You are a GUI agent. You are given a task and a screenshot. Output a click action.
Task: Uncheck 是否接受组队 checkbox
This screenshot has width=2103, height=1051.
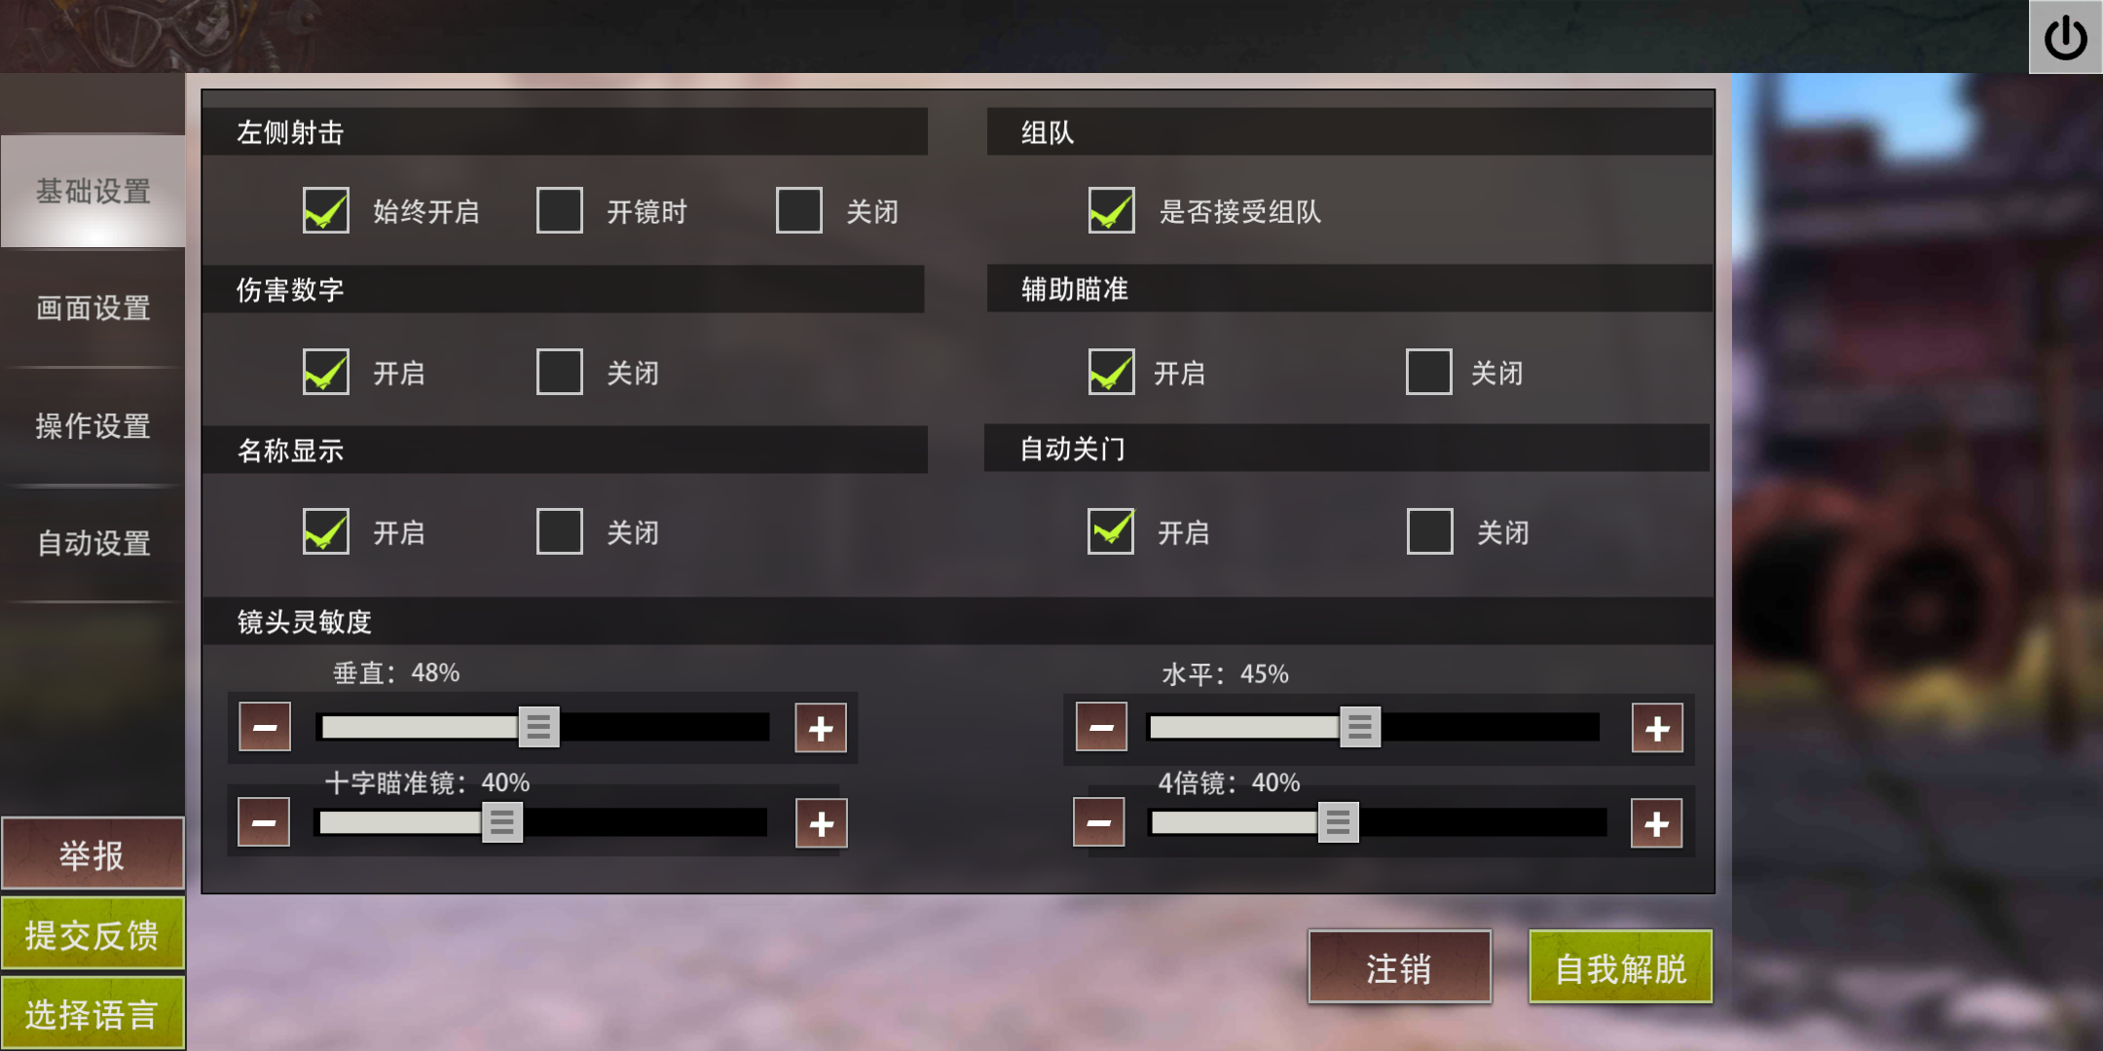(x=1112, y=210)
